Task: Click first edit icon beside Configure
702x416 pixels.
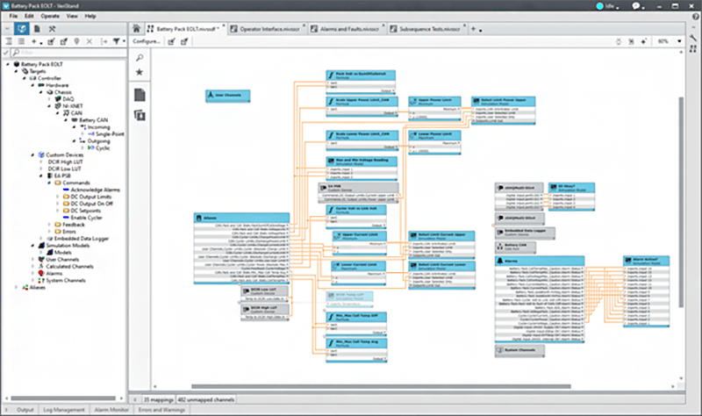Action: [171, 41]
